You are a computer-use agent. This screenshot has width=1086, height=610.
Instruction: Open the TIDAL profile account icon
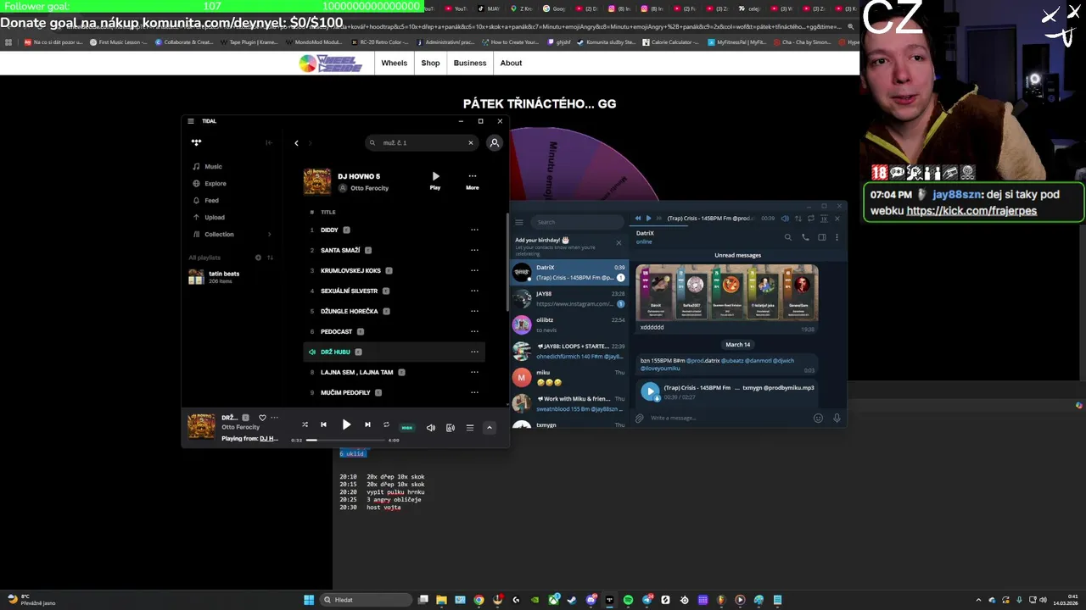tap(495, 143)
